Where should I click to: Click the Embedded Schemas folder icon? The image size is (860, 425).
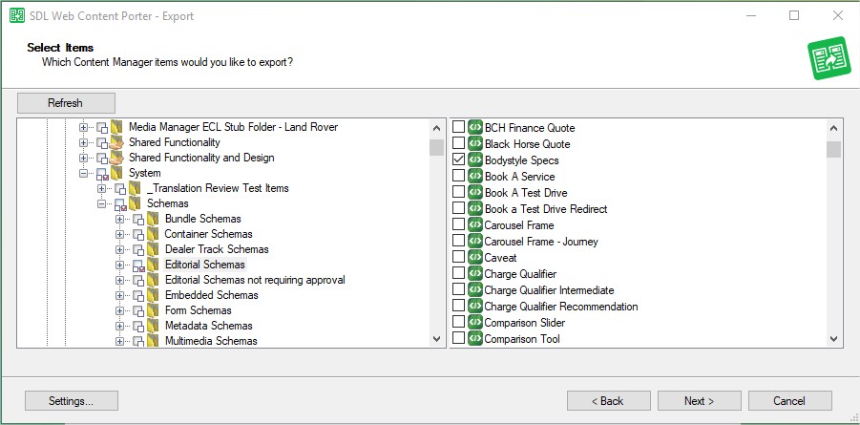click(x=153, y=295)
